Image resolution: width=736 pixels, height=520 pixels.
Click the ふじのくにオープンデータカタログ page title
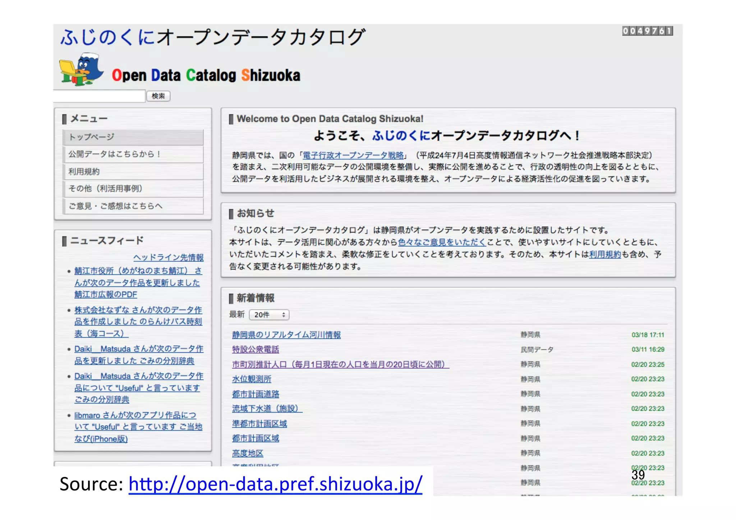point(213,37)
